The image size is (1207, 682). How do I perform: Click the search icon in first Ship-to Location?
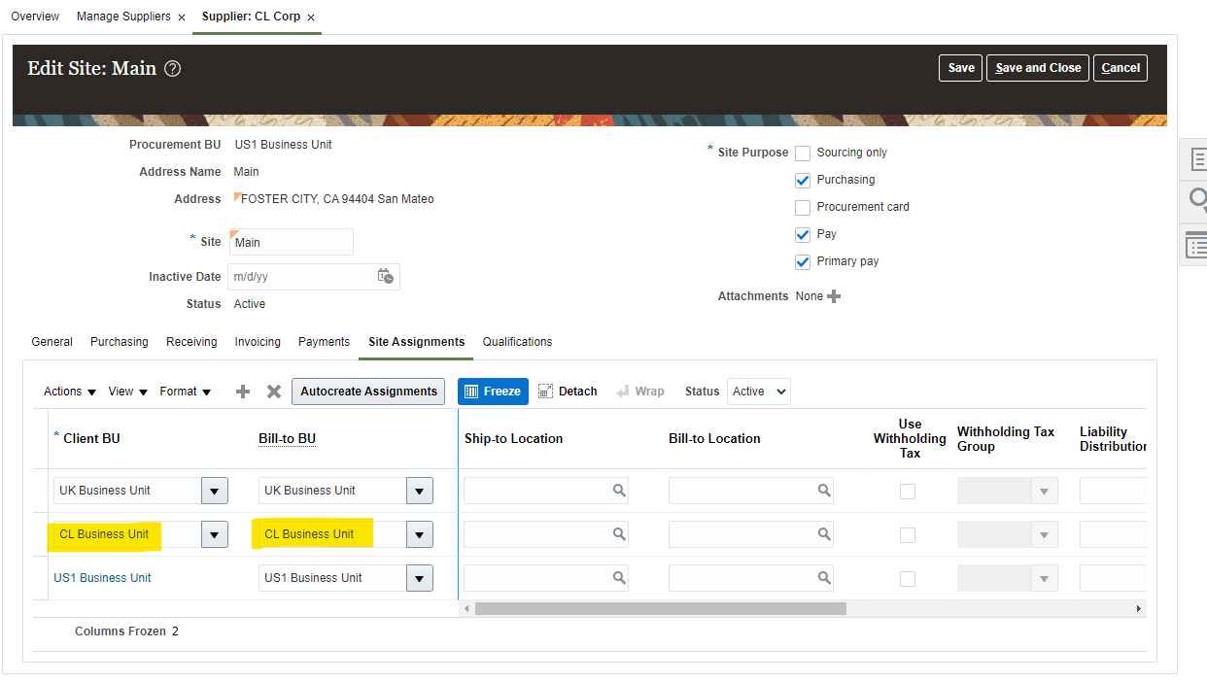[619, 491]
